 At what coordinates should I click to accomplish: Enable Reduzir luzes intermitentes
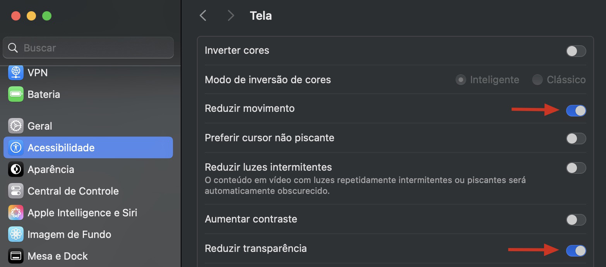[576, 168]
